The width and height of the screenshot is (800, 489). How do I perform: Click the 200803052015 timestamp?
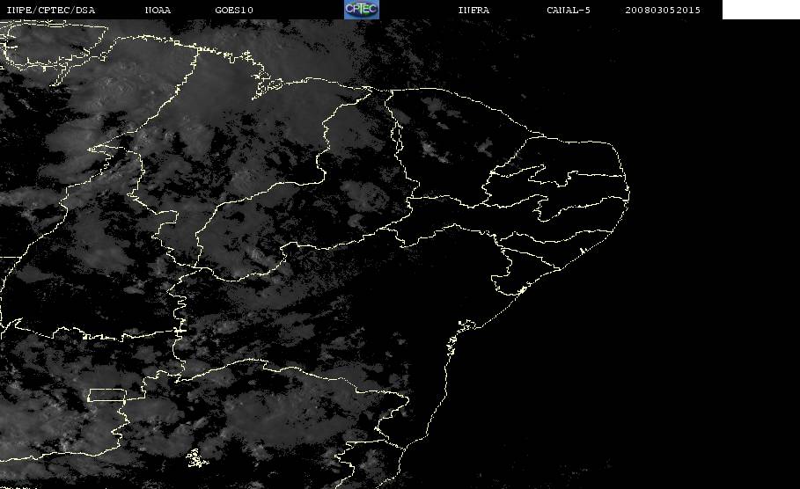tap(663, 10)
